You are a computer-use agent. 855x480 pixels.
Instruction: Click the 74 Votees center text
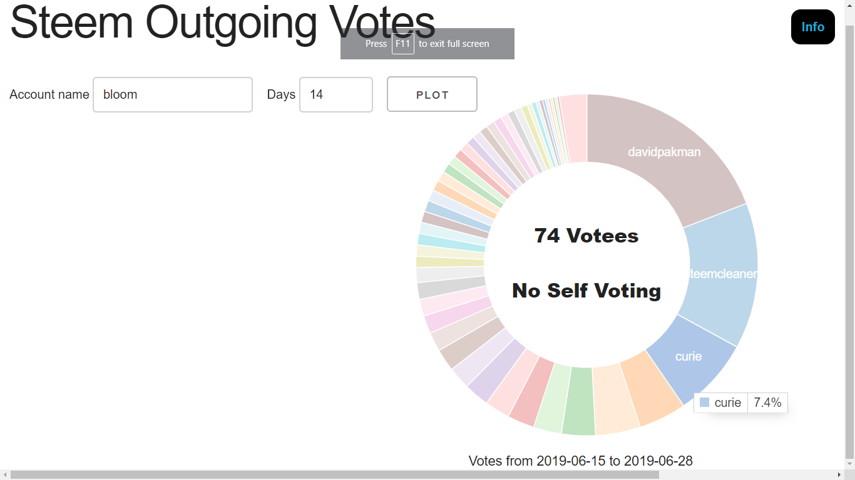pyautogui.click(x=586, y=236)
